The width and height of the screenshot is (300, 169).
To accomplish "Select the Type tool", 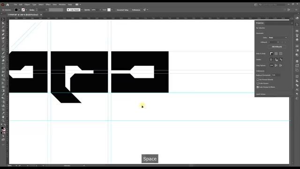I will click(x=3, y=42).
